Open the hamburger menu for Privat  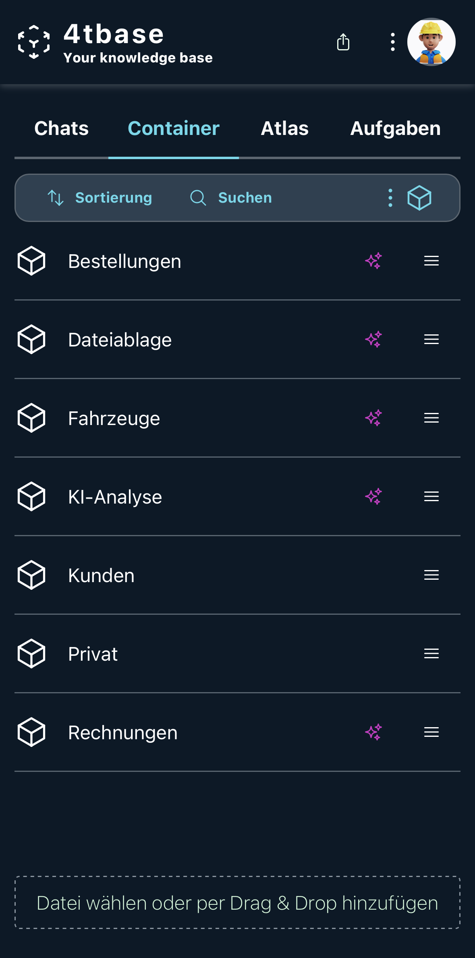point(431,653)
